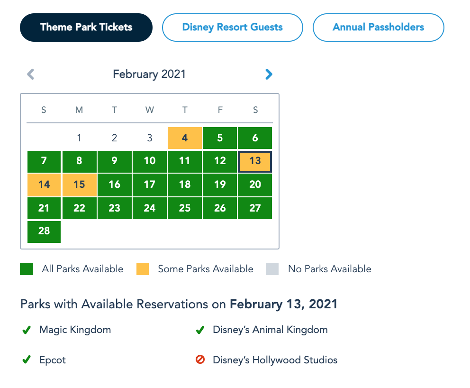
Task: Choose February 14 in the calendar
Action: [44, 185]
